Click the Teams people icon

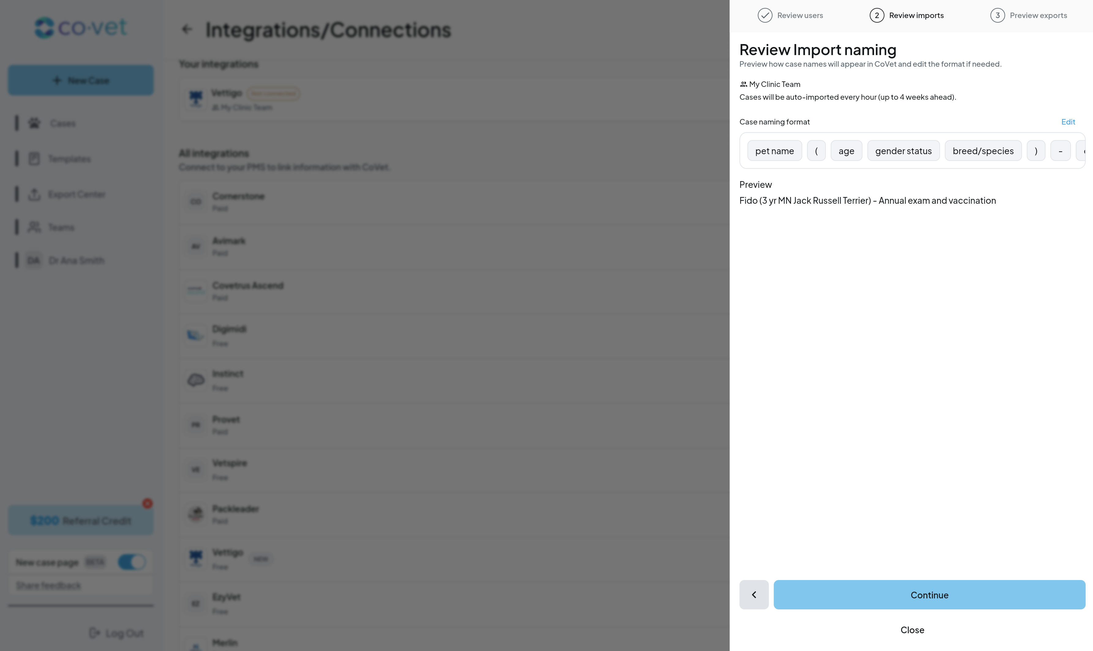coord(34,227)
